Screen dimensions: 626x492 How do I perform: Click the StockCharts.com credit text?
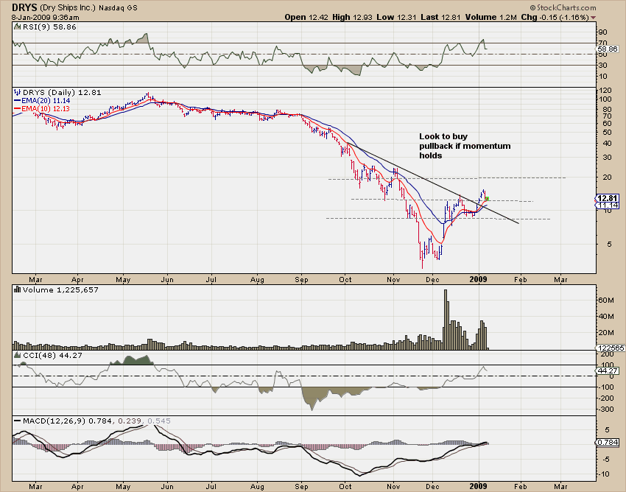click(563, 7)
